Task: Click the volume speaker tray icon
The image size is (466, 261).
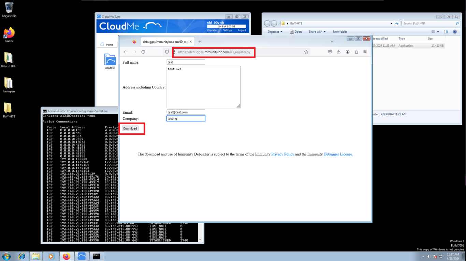Action: (429, 257)
